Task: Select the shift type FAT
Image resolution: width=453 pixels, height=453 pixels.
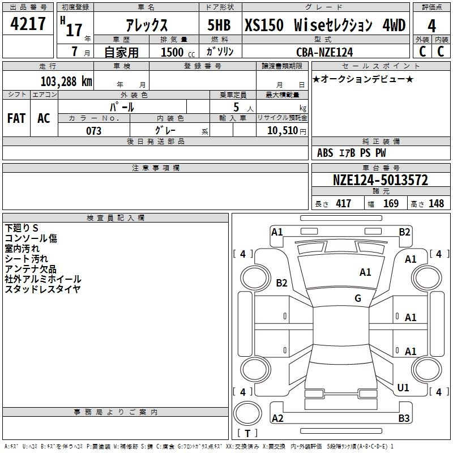Action: point(16,118)
